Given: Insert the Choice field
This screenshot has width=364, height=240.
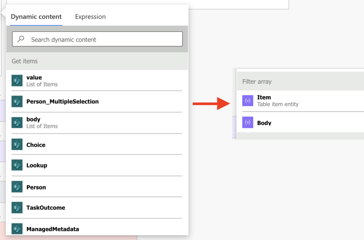Looking at the screenshot, I should 97,144.
